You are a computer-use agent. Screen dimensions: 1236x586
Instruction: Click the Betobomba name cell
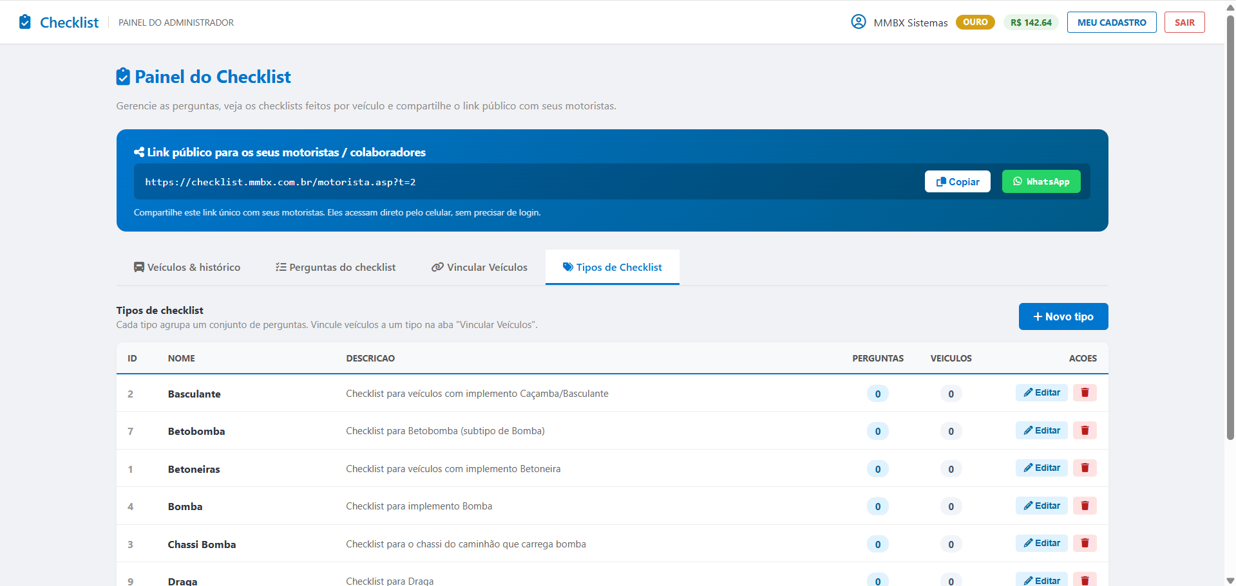click(196, 431)
